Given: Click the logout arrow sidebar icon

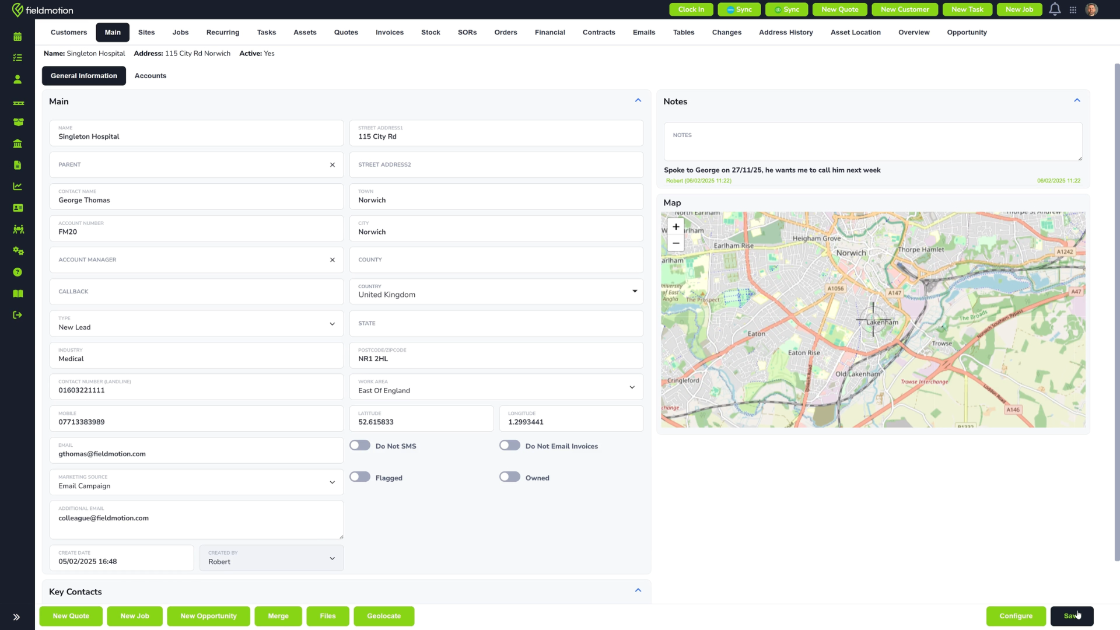Looking at the screenshot, I should [17, 315].
